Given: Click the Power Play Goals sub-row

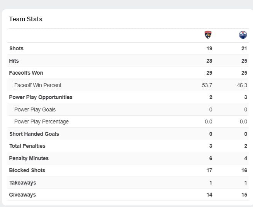Looking at the screenshot, I should coord(35,109).
